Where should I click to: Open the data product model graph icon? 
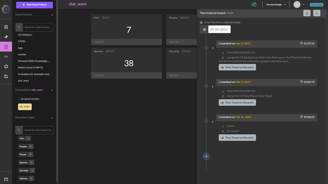pos(6,37)
